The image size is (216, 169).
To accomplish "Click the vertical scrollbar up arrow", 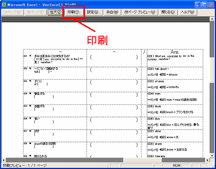I will tap(212, 19).
